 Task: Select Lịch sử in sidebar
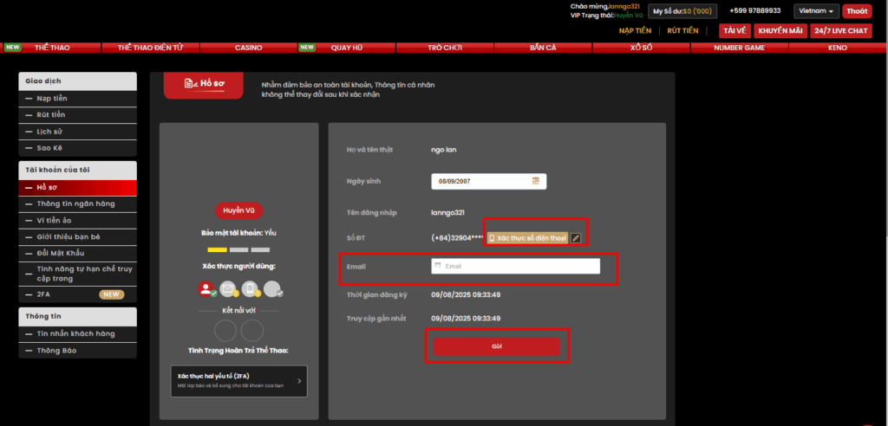(77, 132)
